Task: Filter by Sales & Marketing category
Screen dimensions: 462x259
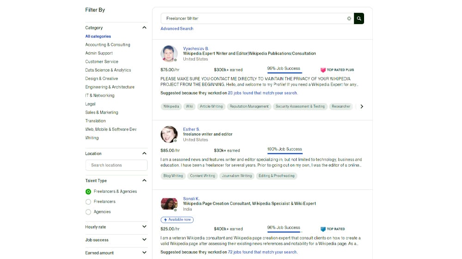Action: 102,112
